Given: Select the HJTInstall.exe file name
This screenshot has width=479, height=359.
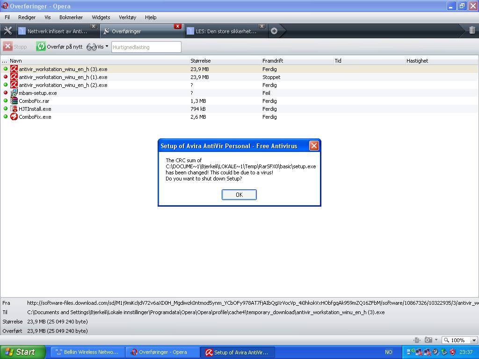Looking at the screenshot, I should click(35, 109).
